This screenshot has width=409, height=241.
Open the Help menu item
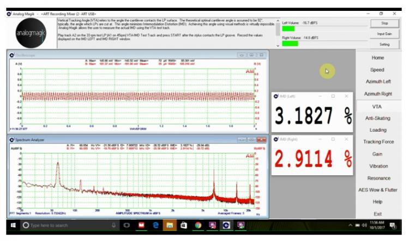377,202
